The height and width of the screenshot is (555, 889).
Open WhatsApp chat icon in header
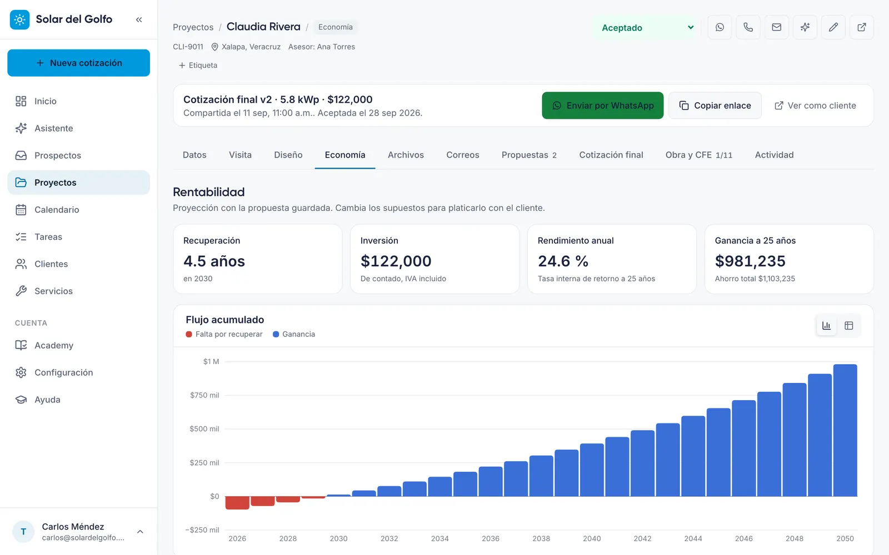point(720,27)
